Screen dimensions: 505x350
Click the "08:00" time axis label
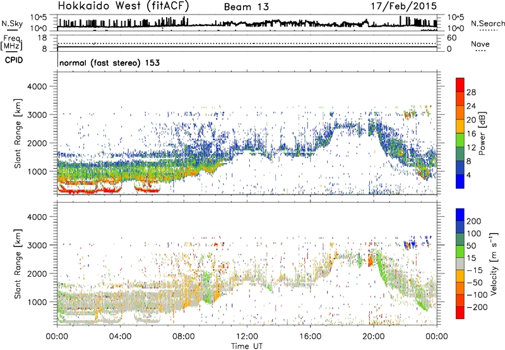(184, 337)
